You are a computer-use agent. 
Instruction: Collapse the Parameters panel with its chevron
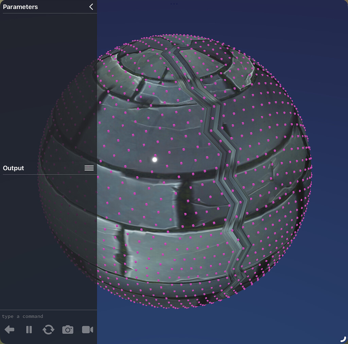point(91,6)
